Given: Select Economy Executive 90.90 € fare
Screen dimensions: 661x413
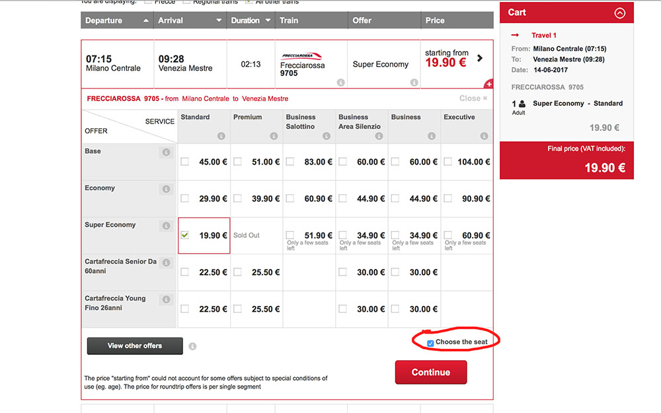Looking at the screenshot, I should pos(447,198).
